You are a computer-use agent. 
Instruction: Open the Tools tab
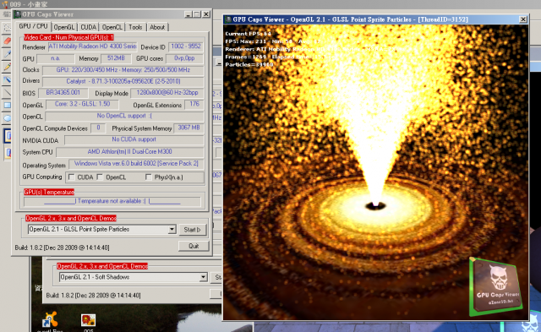(x=135, y=27)
